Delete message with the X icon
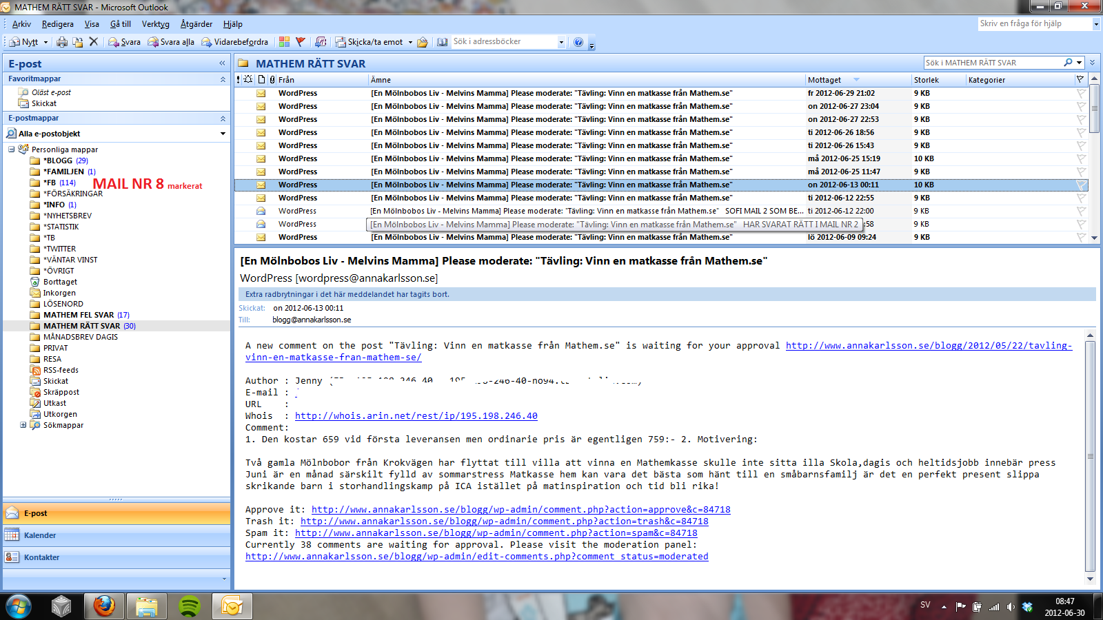 click(x=94, y=42)
